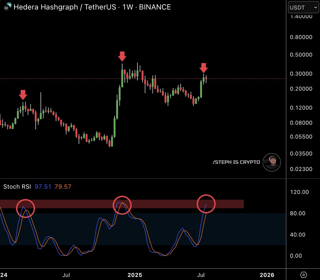Click the 0.08000 price axis label

(x=301, y=123)
